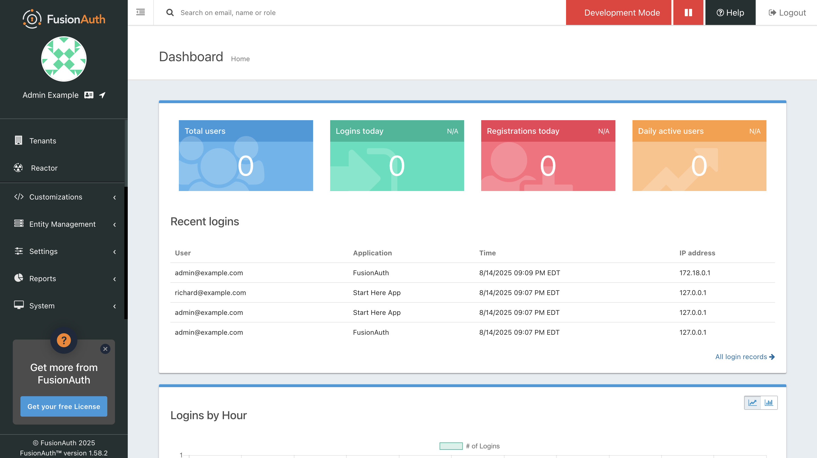Click Get your free License
Screen dimensions: 817x458
pos(63,406)
